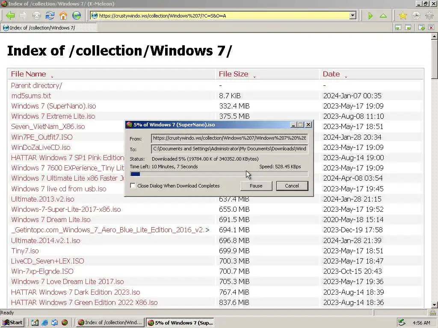Viewport: 438px width, 328px height.
Task: Click the 8.7 KiB file size cell
Action: [x=230, y=96]
